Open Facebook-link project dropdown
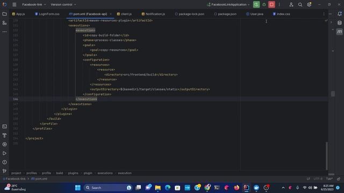The width and height of the screenshot is (344, 193). (x=34, y=5)
